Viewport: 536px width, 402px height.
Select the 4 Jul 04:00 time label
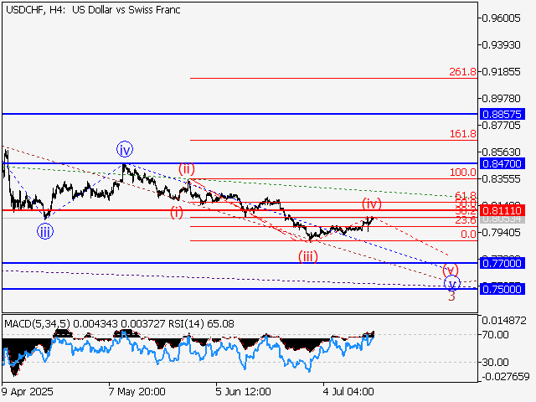[x=350, y=390]
